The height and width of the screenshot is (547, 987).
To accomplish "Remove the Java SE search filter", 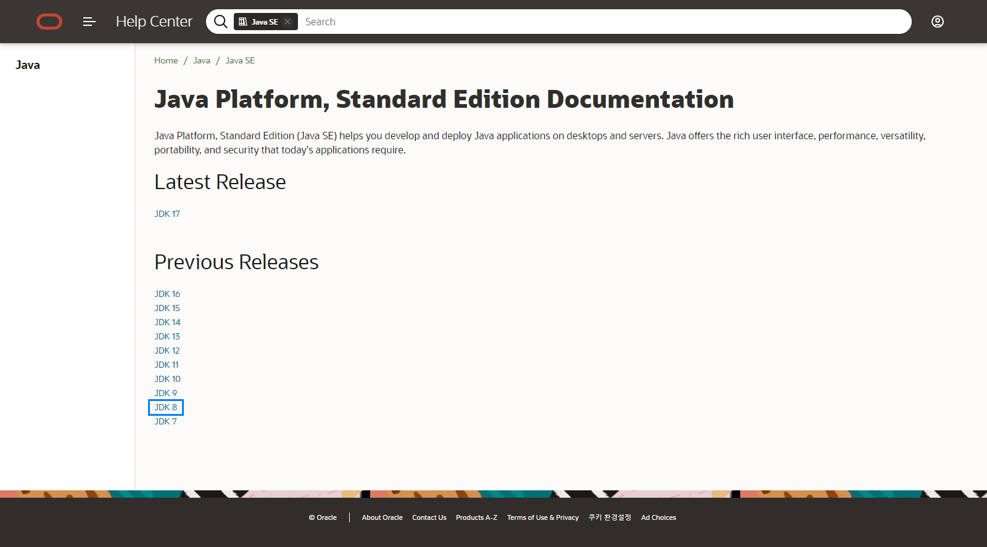I will (x=287, y=22).
